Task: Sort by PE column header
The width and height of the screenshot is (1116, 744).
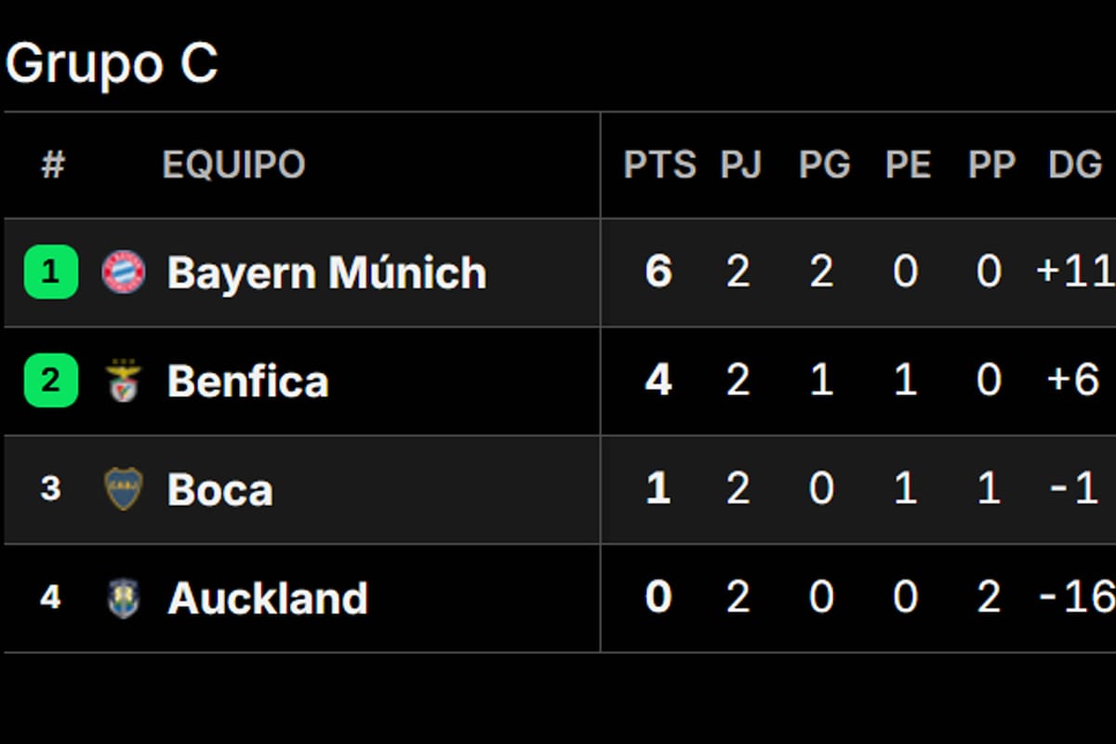Action: [908, 166]
